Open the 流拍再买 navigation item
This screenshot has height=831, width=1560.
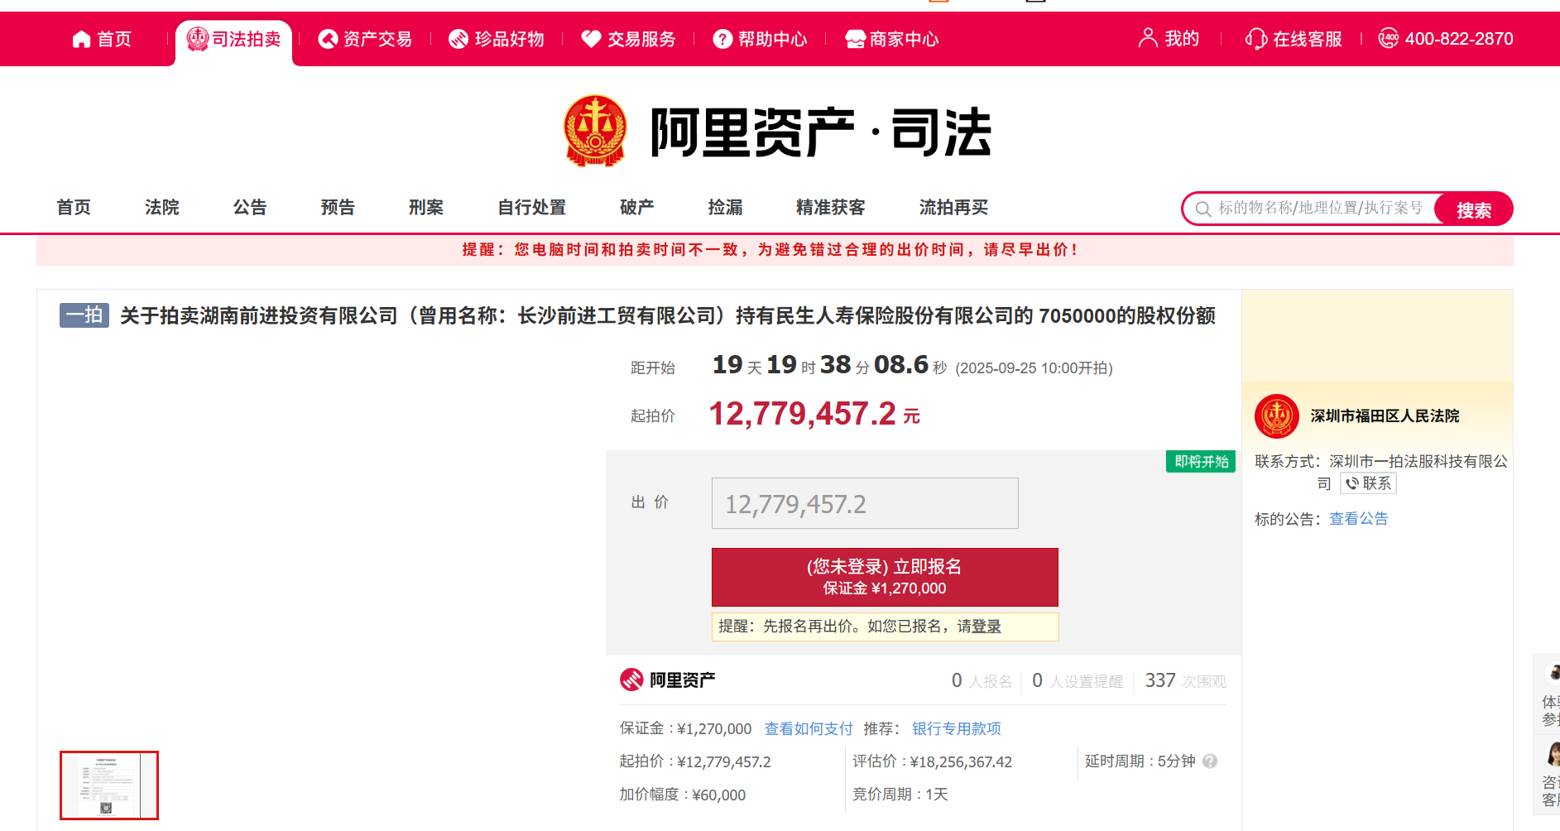point(954,208)
